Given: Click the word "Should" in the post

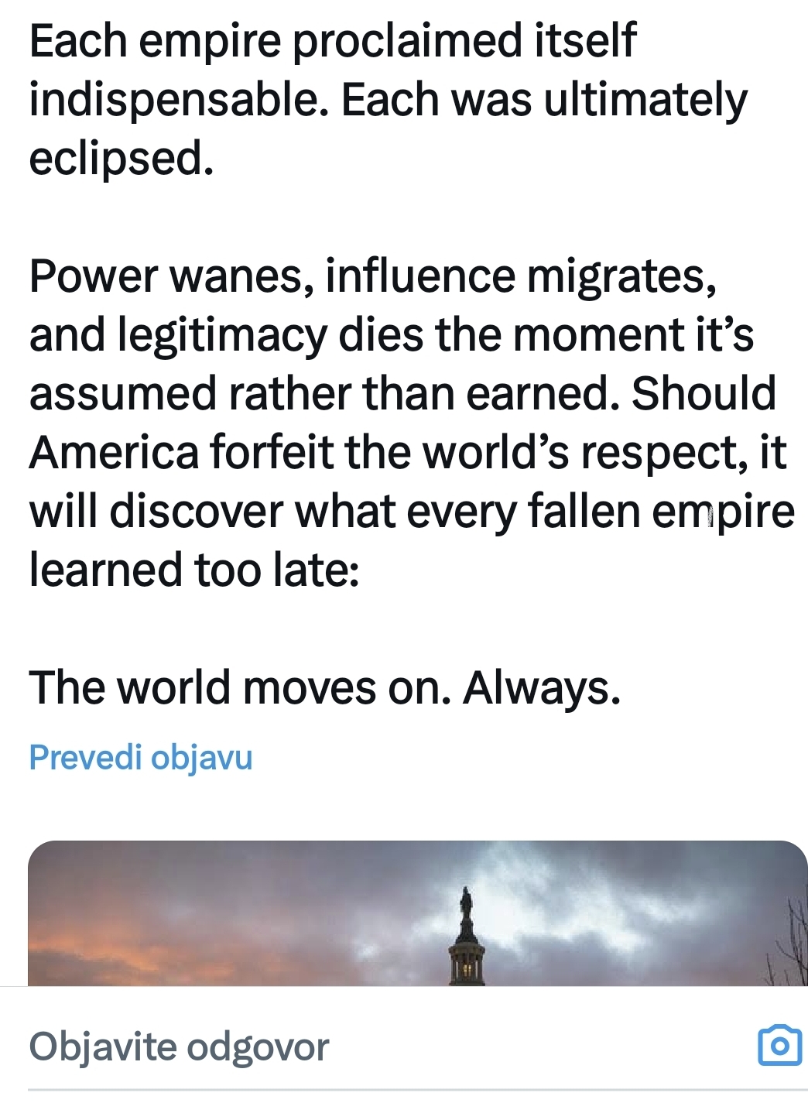Looking at the screenshot, I should click(704, 393).
